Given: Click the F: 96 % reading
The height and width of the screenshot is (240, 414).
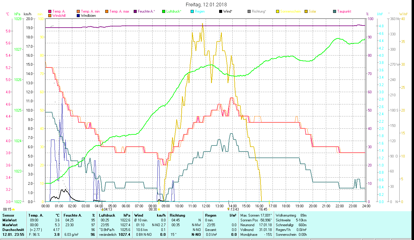Looking at the screenshot, I should pos(35,235).
